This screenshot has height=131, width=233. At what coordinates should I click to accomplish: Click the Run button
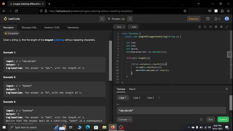[x=210, y=119]
